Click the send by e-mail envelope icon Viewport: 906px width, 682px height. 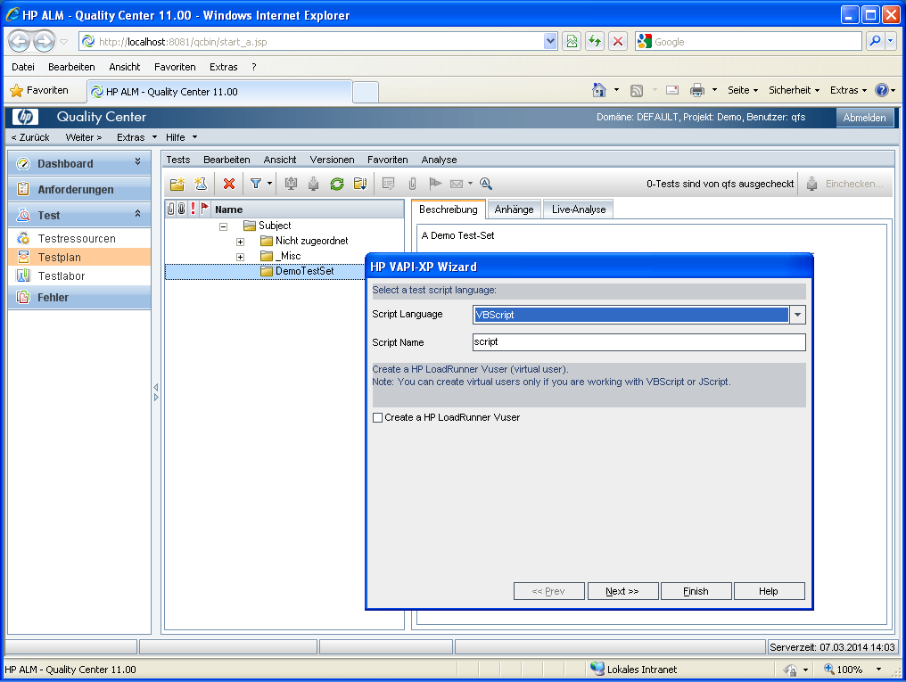457,184
